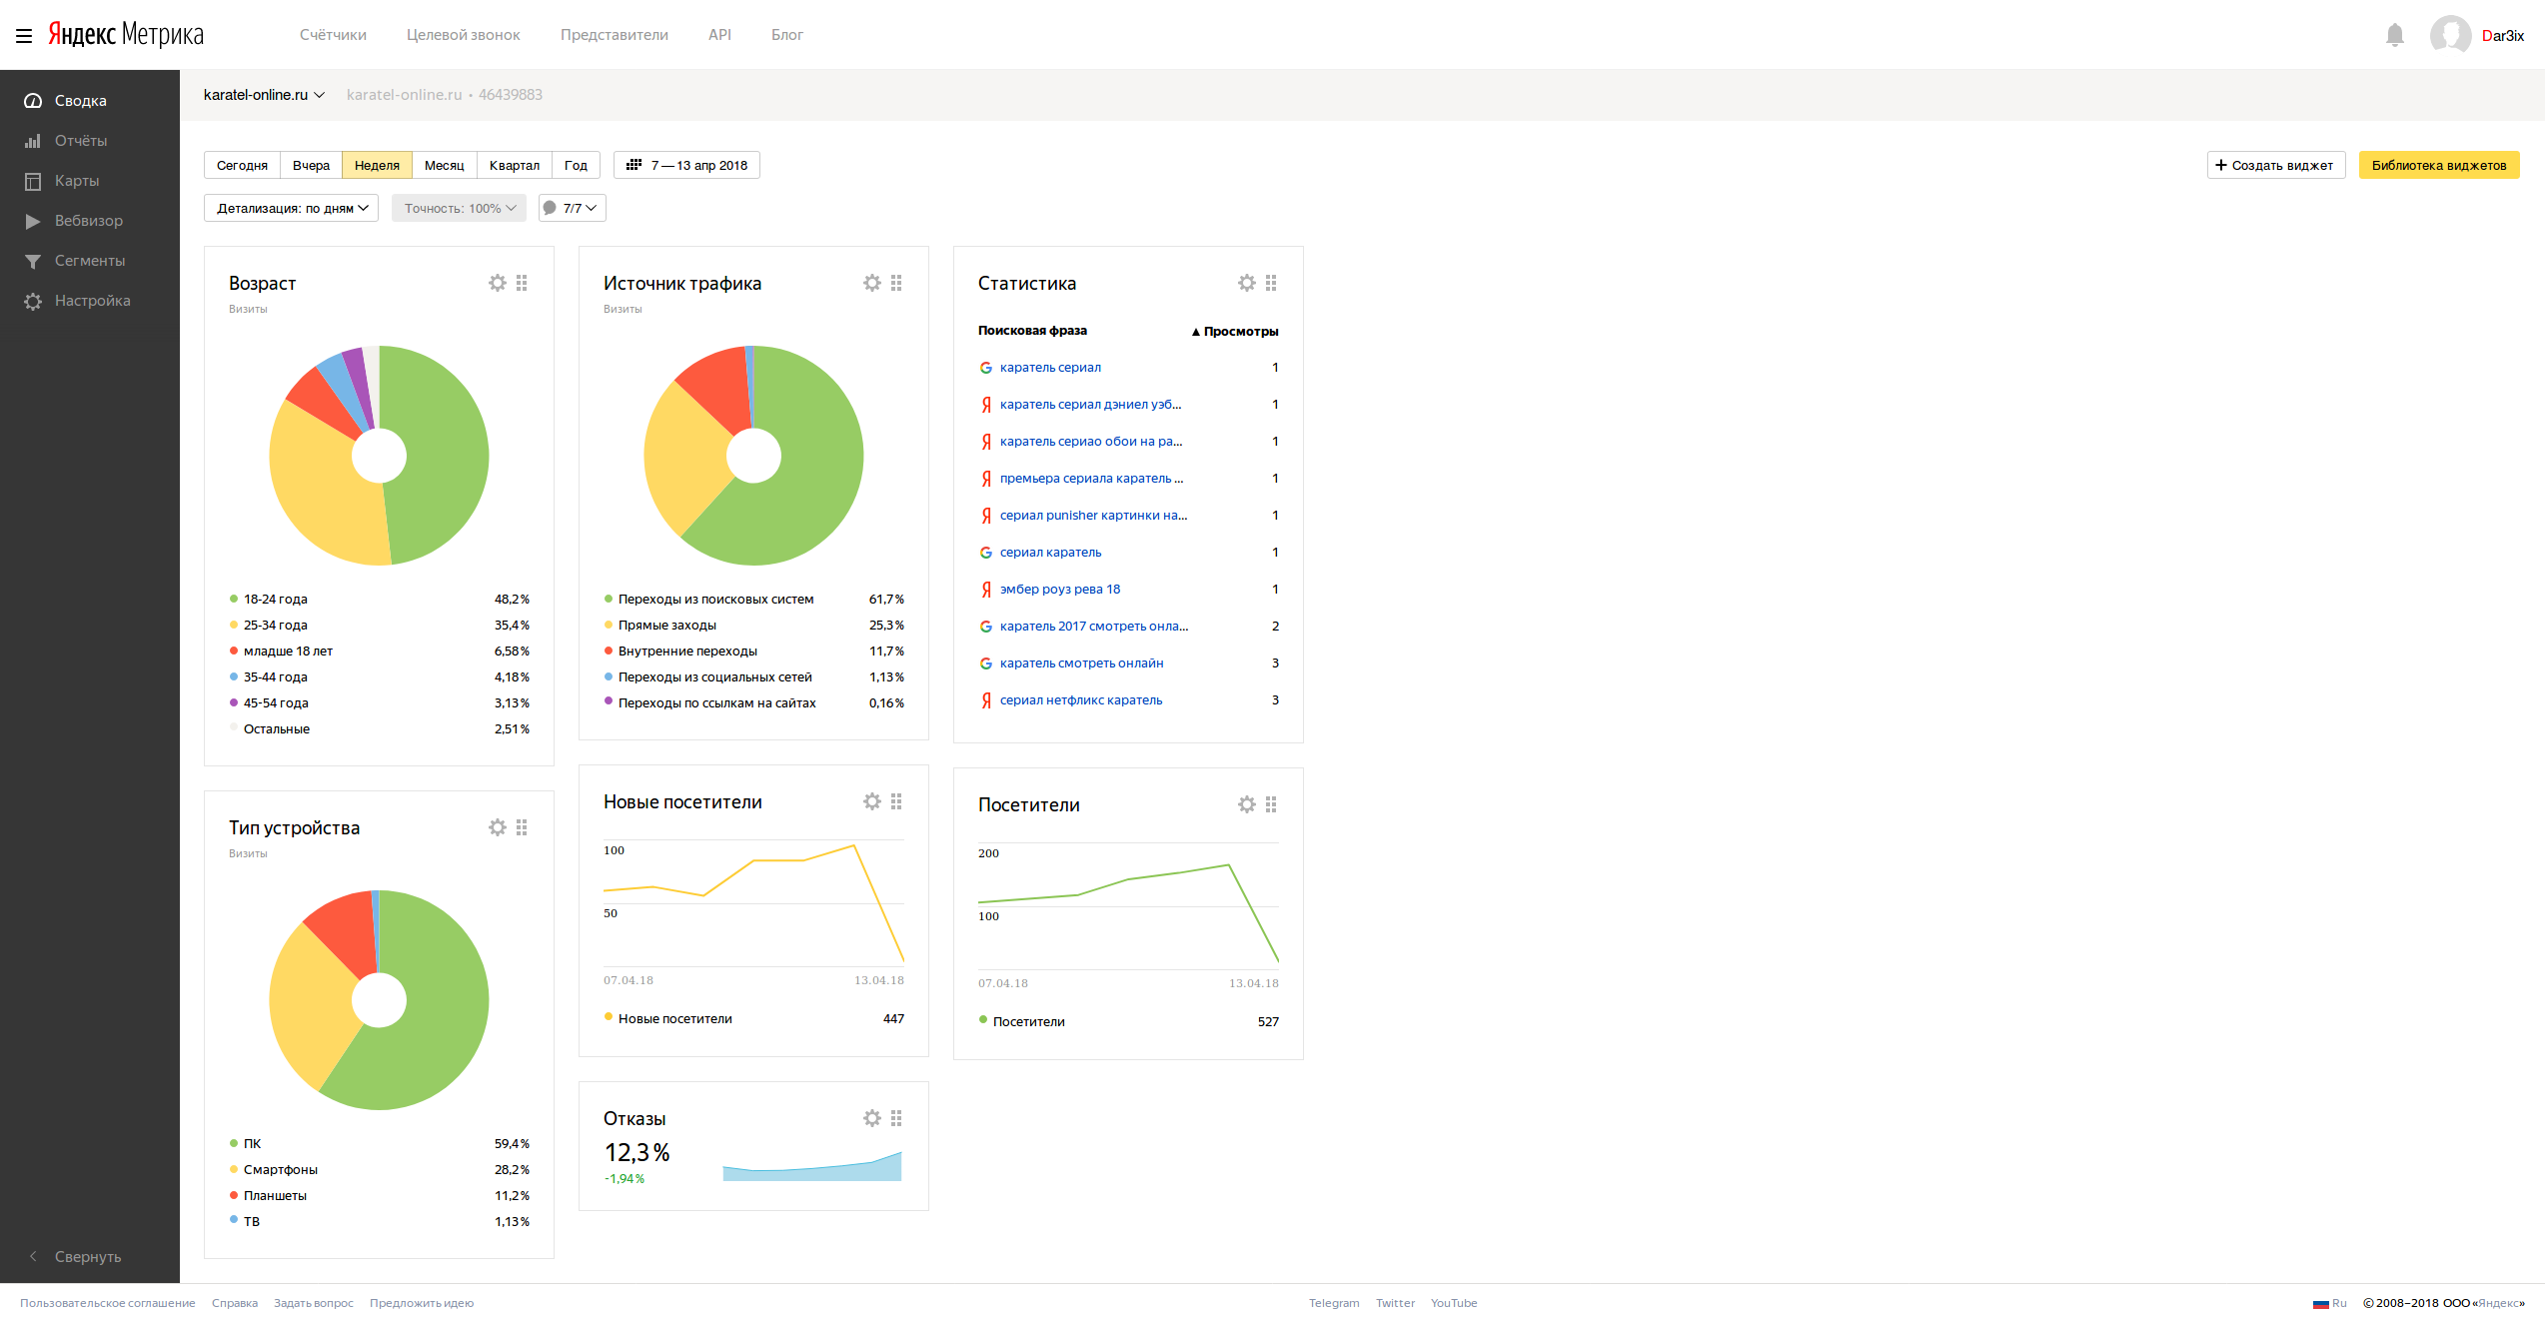
Task: Open Telegram footer link
Action: pyautogui.click(x=1334, y=1303)
